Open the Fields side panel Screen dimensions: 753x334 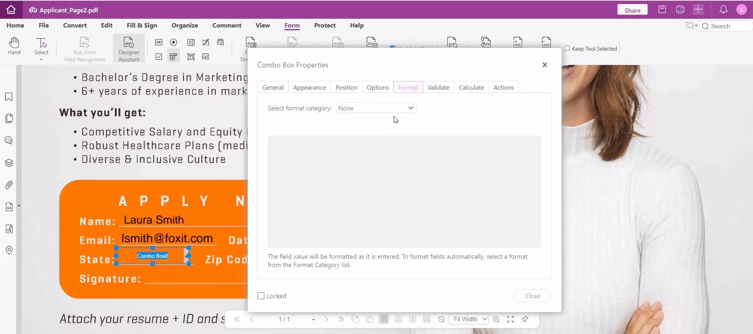pyautogui.click(x=9, y=207)
